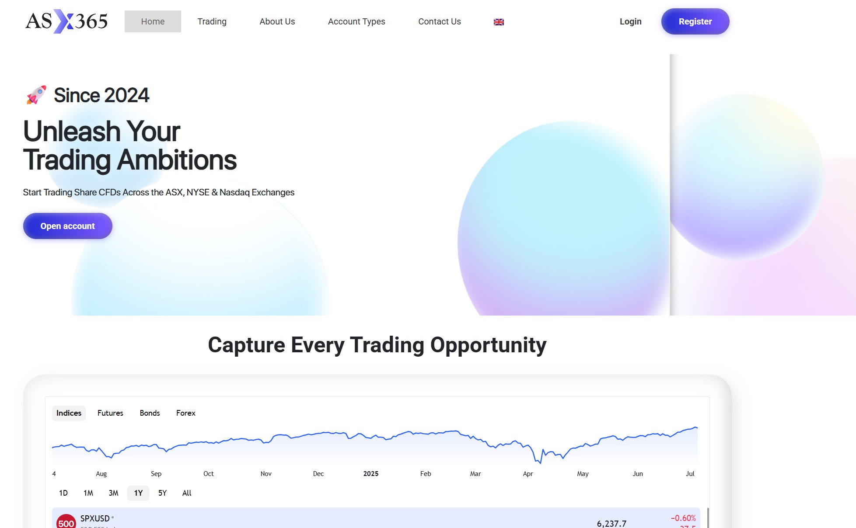Click the ASX365 logo
This screenshot has width=856, height=528.
[66, 21]
